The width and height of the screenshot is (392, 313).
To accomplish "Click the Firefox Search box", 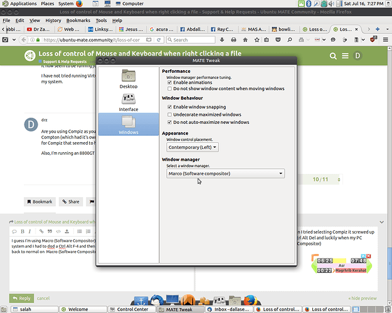I will 191,39.
